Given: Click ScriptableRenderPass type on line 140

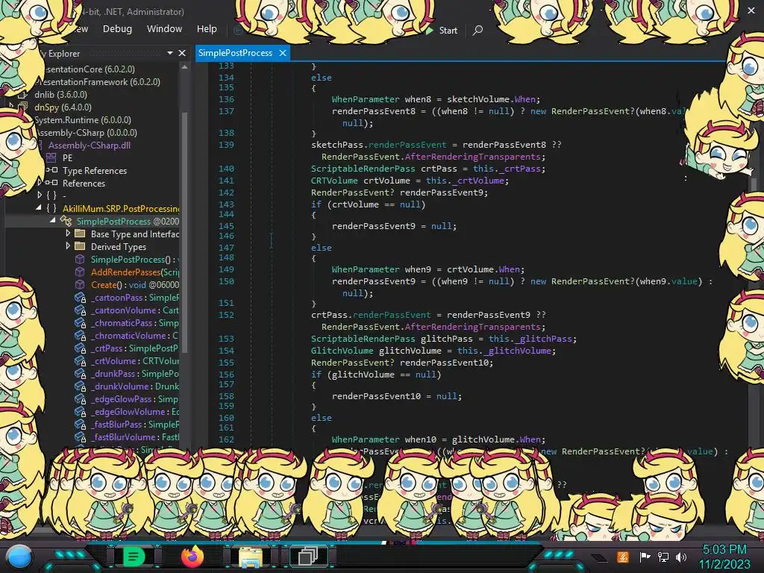Looking at the screenshot, I should [363, 169].
